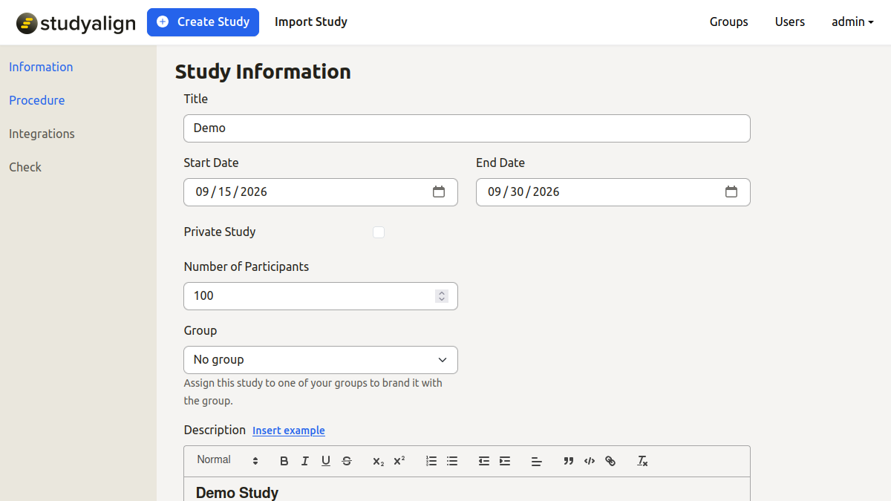891x501 pixels.
Task: Insert an ordered numbered list
Action: [x=431, y=461]
